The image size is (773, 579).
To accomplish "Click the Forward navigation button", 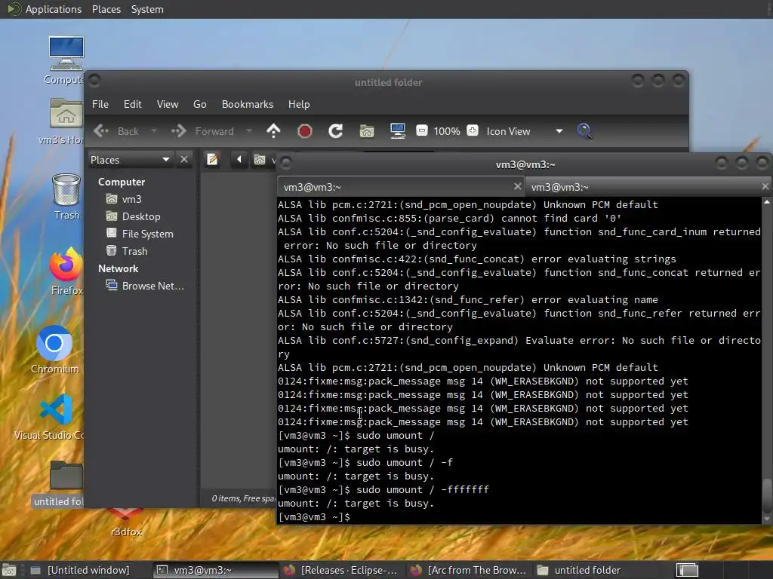I will click(x=202, y=131).
